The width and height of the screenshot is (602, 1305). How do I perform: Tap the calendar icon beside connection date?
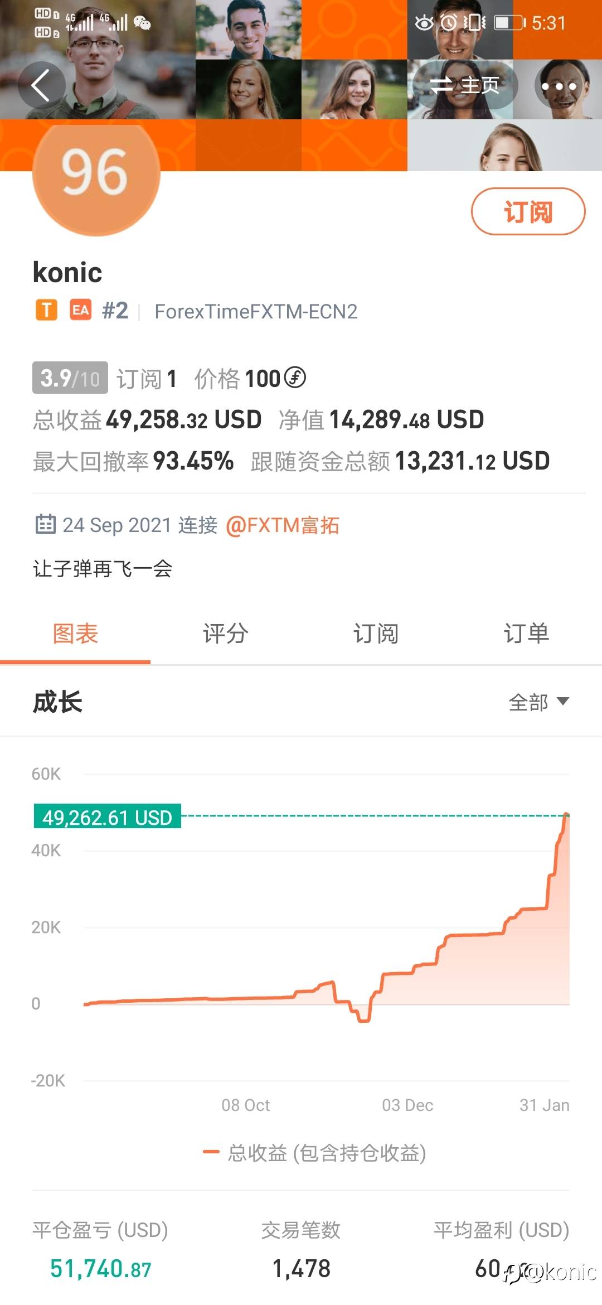(45, 524)
